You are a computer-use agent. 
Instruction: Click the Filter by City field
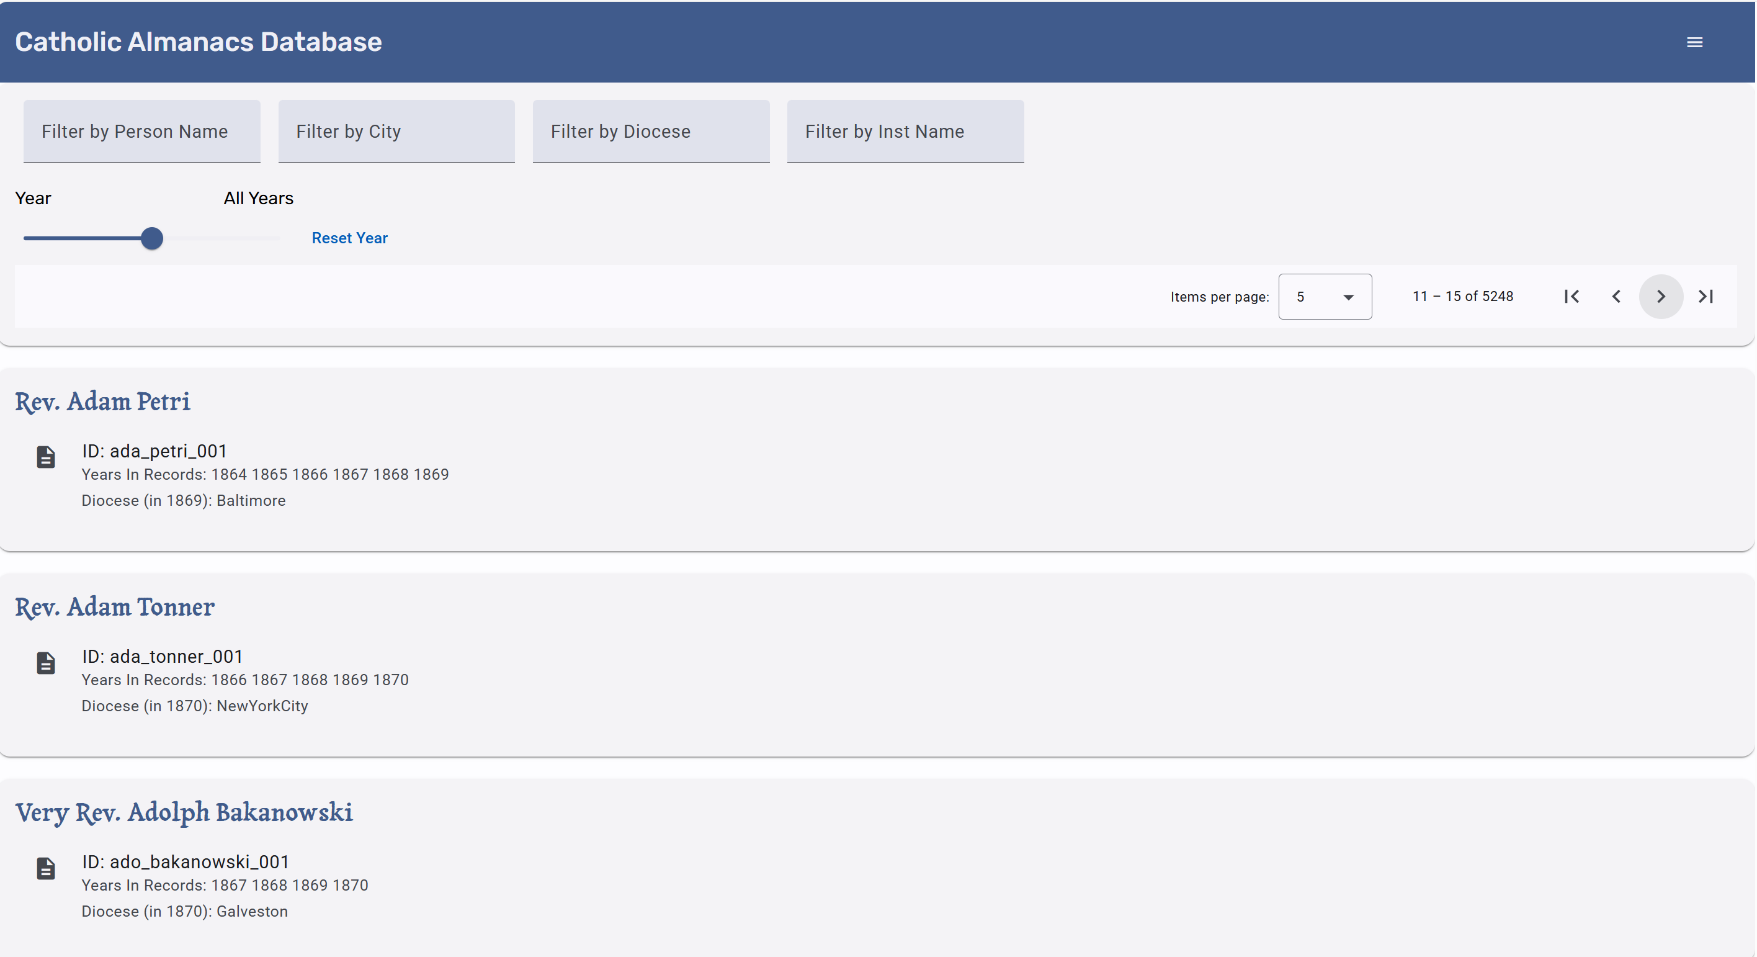(396, 131)
